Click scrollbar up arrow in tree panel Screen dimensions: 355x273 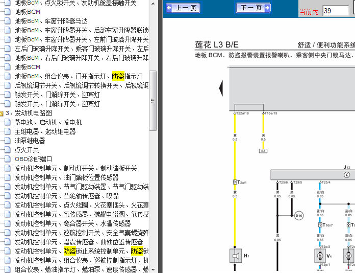(x=153, y=4)
